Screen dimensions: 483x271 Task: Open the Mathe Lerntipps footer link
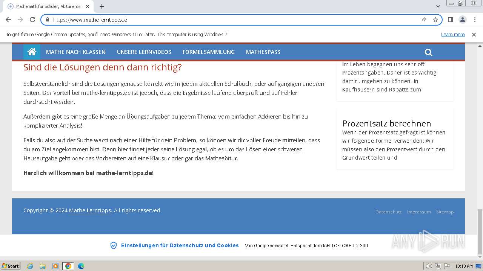[x=90, y=210]
